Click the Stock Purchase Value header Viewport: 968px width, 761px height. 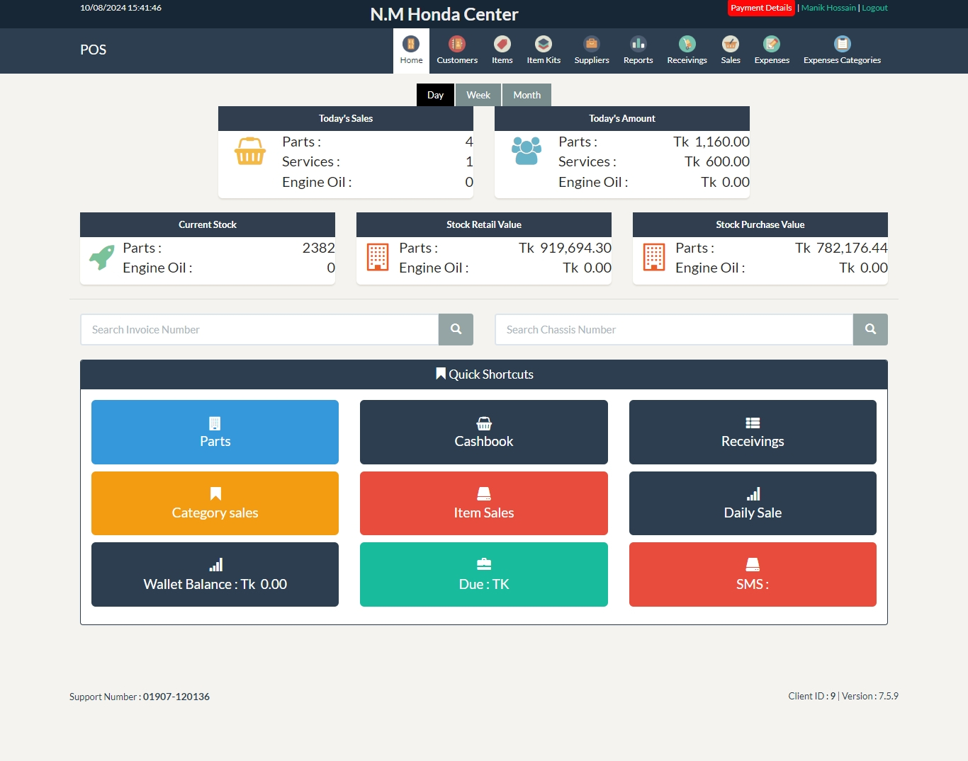760,224
